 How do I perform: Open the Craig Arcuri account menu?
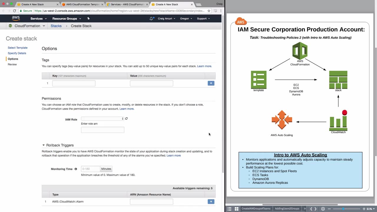(166, 19)
